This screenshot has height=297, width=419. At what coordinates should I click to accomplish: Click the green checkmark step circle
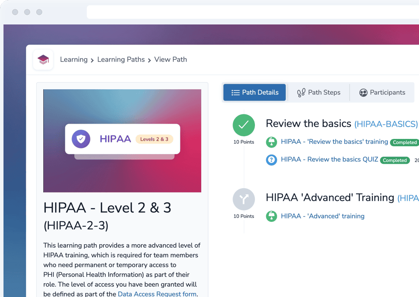coord(244,125)
